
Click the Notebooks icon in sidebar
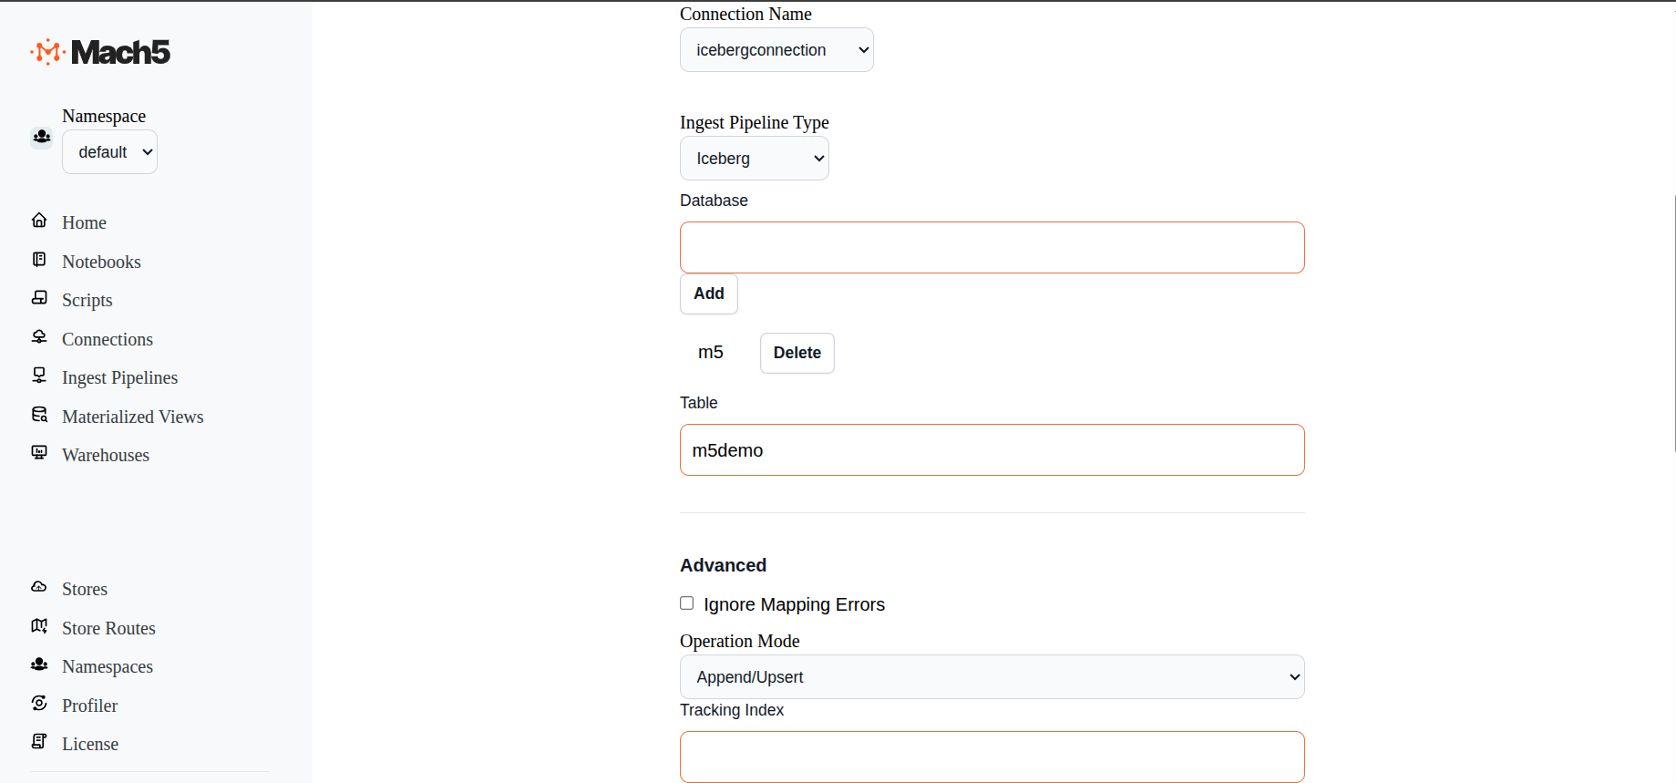[39, 260]
